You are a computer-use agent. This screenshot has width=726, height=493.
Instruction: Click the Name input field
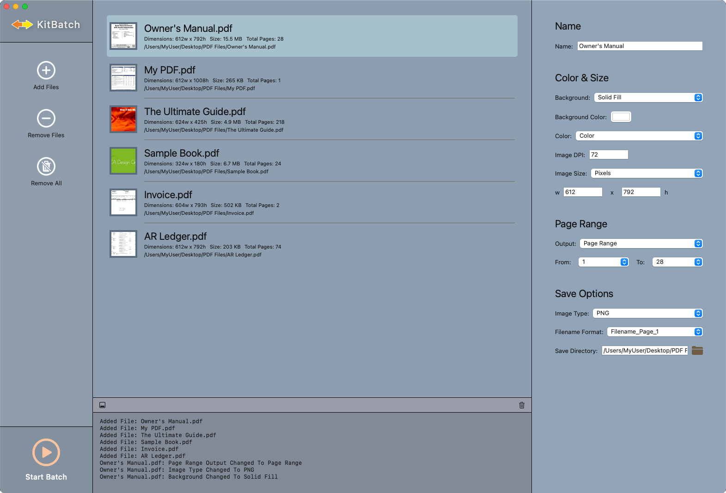(640, 46)
